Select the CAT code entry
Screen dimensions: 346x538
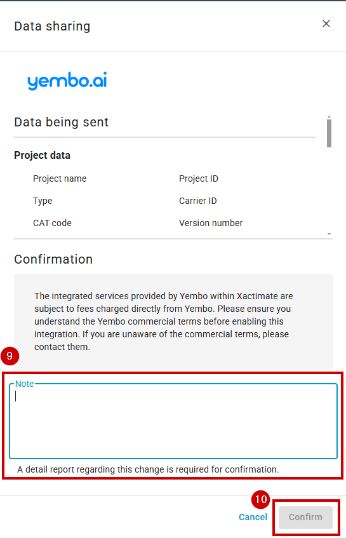coord(52,223)
